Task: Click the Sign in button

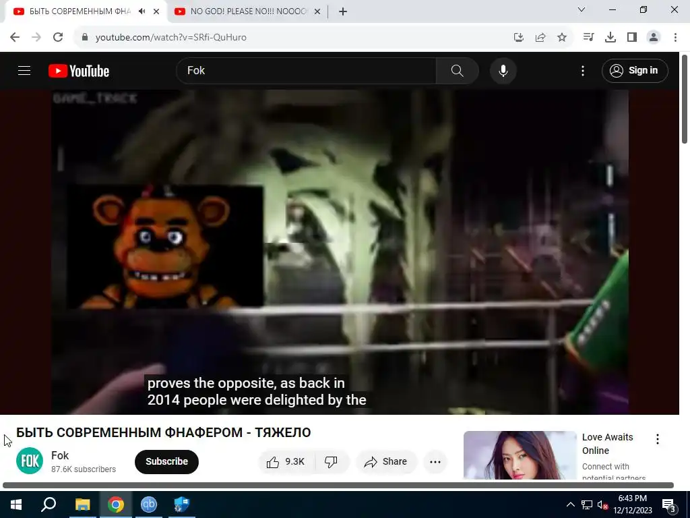Action: (x=635, y=70)
